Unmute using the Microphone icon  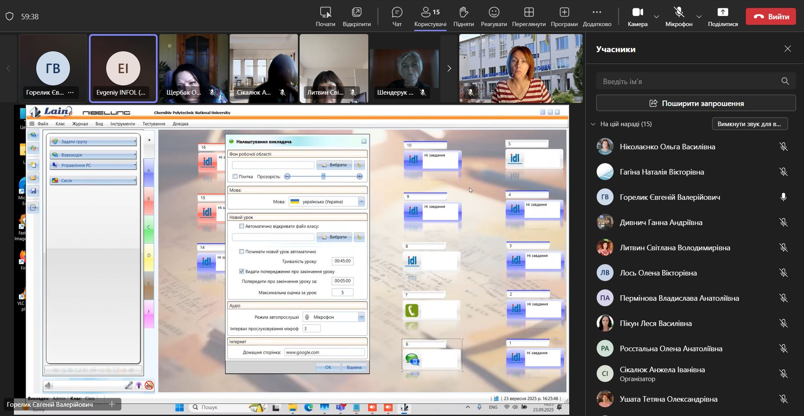click(x=678, y=13)
